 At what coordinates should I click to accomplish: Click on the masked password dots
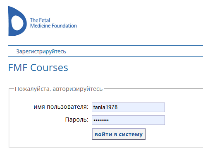coord(101,120)
